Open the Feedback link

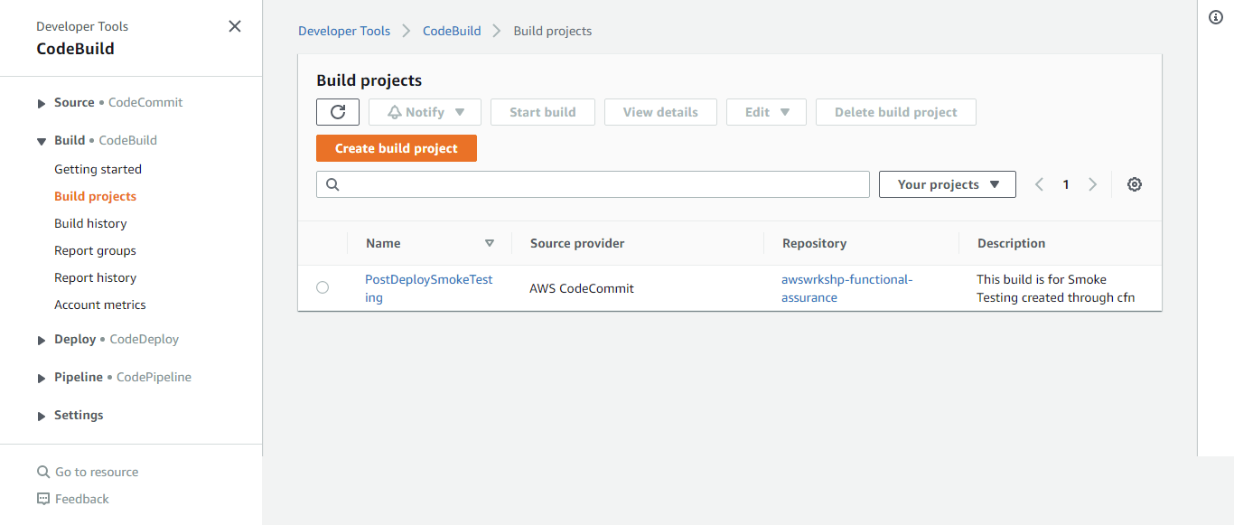(82, 499)
